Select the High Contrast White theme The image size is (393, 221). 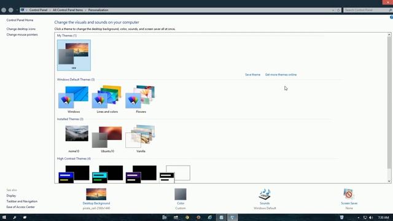(x=174, y=174)
